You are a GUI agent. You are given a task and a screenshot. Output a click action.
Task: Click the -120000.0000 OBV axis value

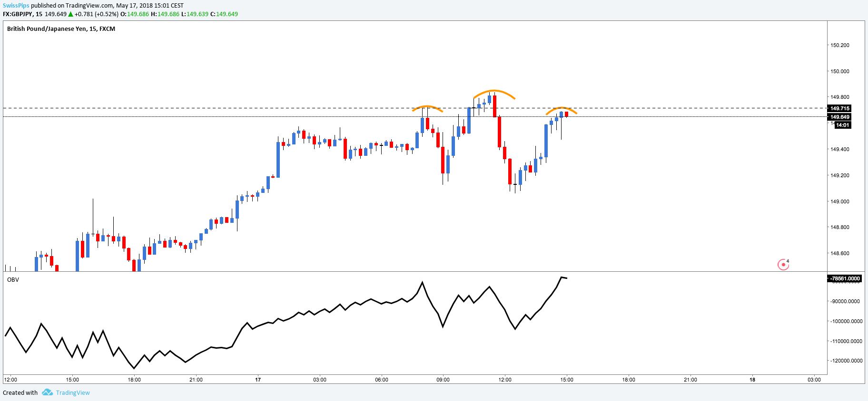847,361
